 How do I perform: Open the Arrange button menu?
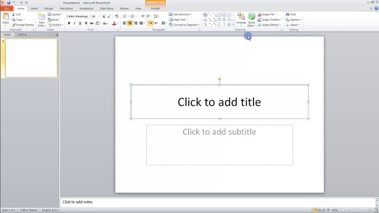click(x=241, y=20)
